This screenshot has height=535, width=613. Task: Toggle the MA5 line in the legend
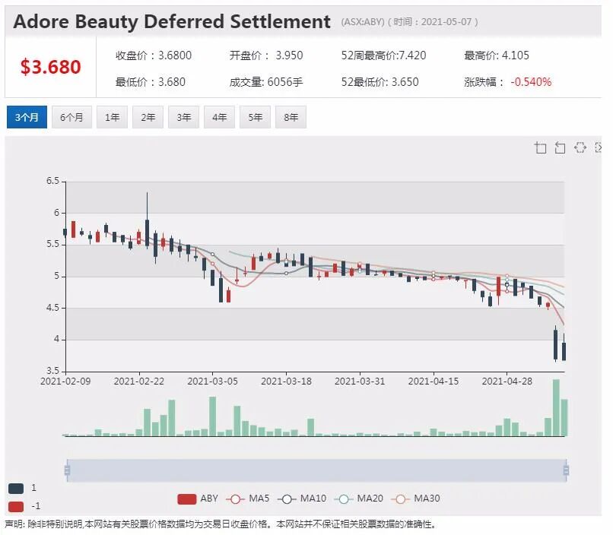click(x=247, y=499)
